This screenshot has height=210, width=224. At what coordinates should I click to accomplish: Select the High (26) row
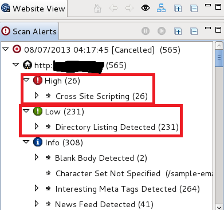[x=62, y=81]
